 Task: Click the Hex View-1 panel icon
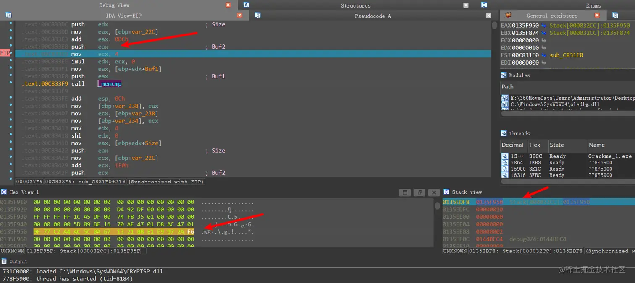(x=4, y=192)
